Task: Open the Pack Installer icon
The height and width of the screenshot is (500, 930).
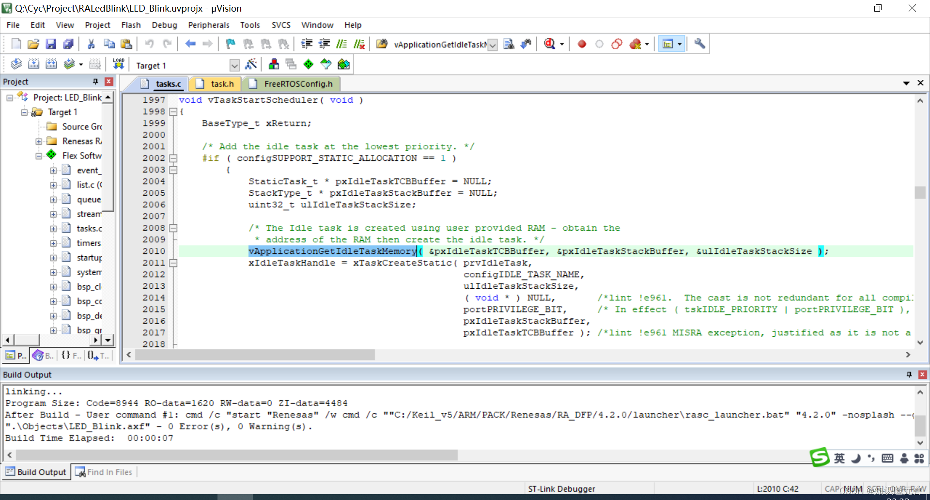Action: 343,64
